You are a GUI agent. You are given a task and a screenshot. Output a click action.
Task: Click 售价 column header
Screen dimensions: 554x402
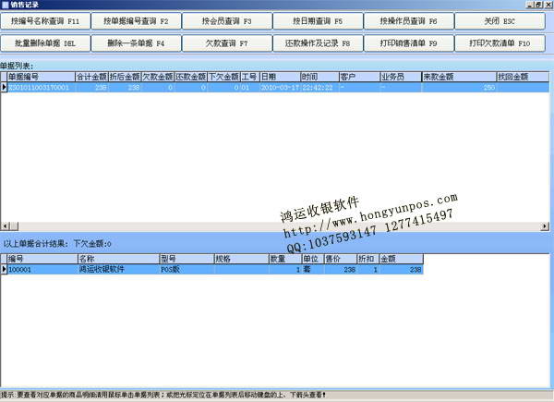coord(340,259)
